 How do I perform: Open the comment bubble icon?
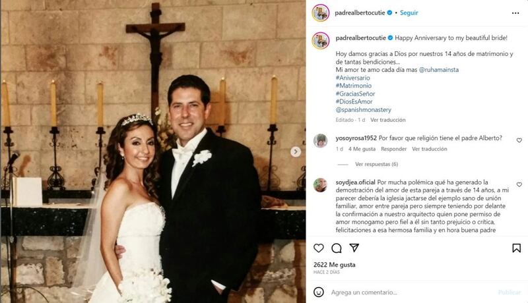click(337, 248)
